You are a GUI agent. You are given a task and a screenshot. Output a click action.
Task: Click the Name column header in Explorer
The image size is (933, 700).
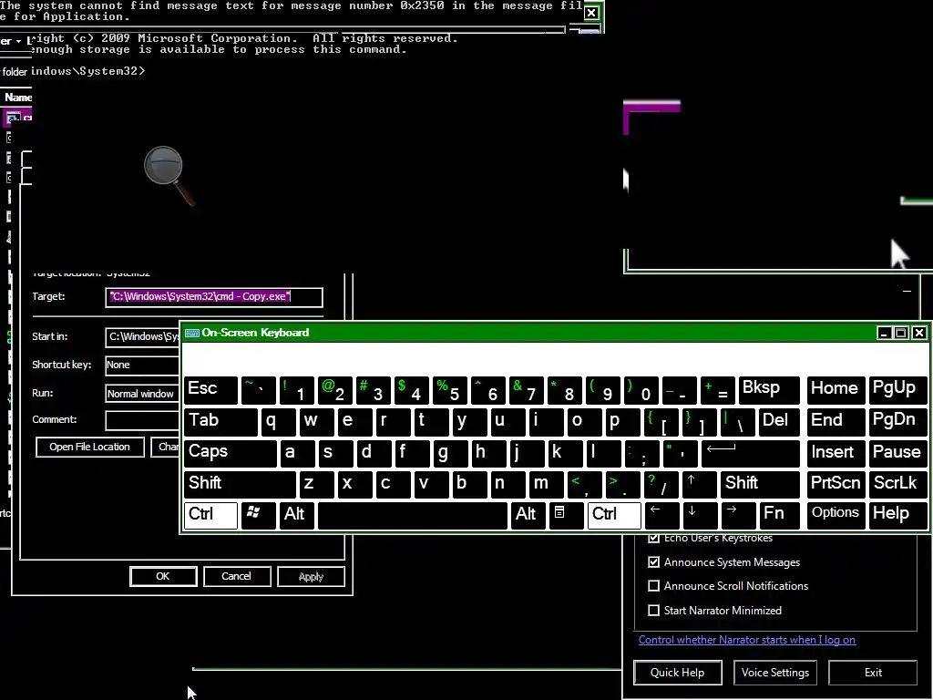pos(17,98)
